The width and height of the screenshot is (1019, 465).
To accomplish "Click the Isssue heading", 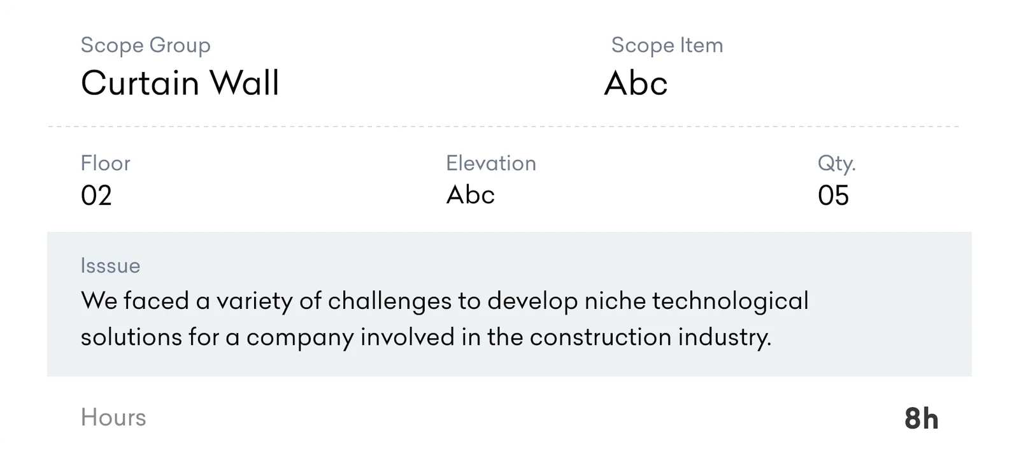I will point(110,265).
